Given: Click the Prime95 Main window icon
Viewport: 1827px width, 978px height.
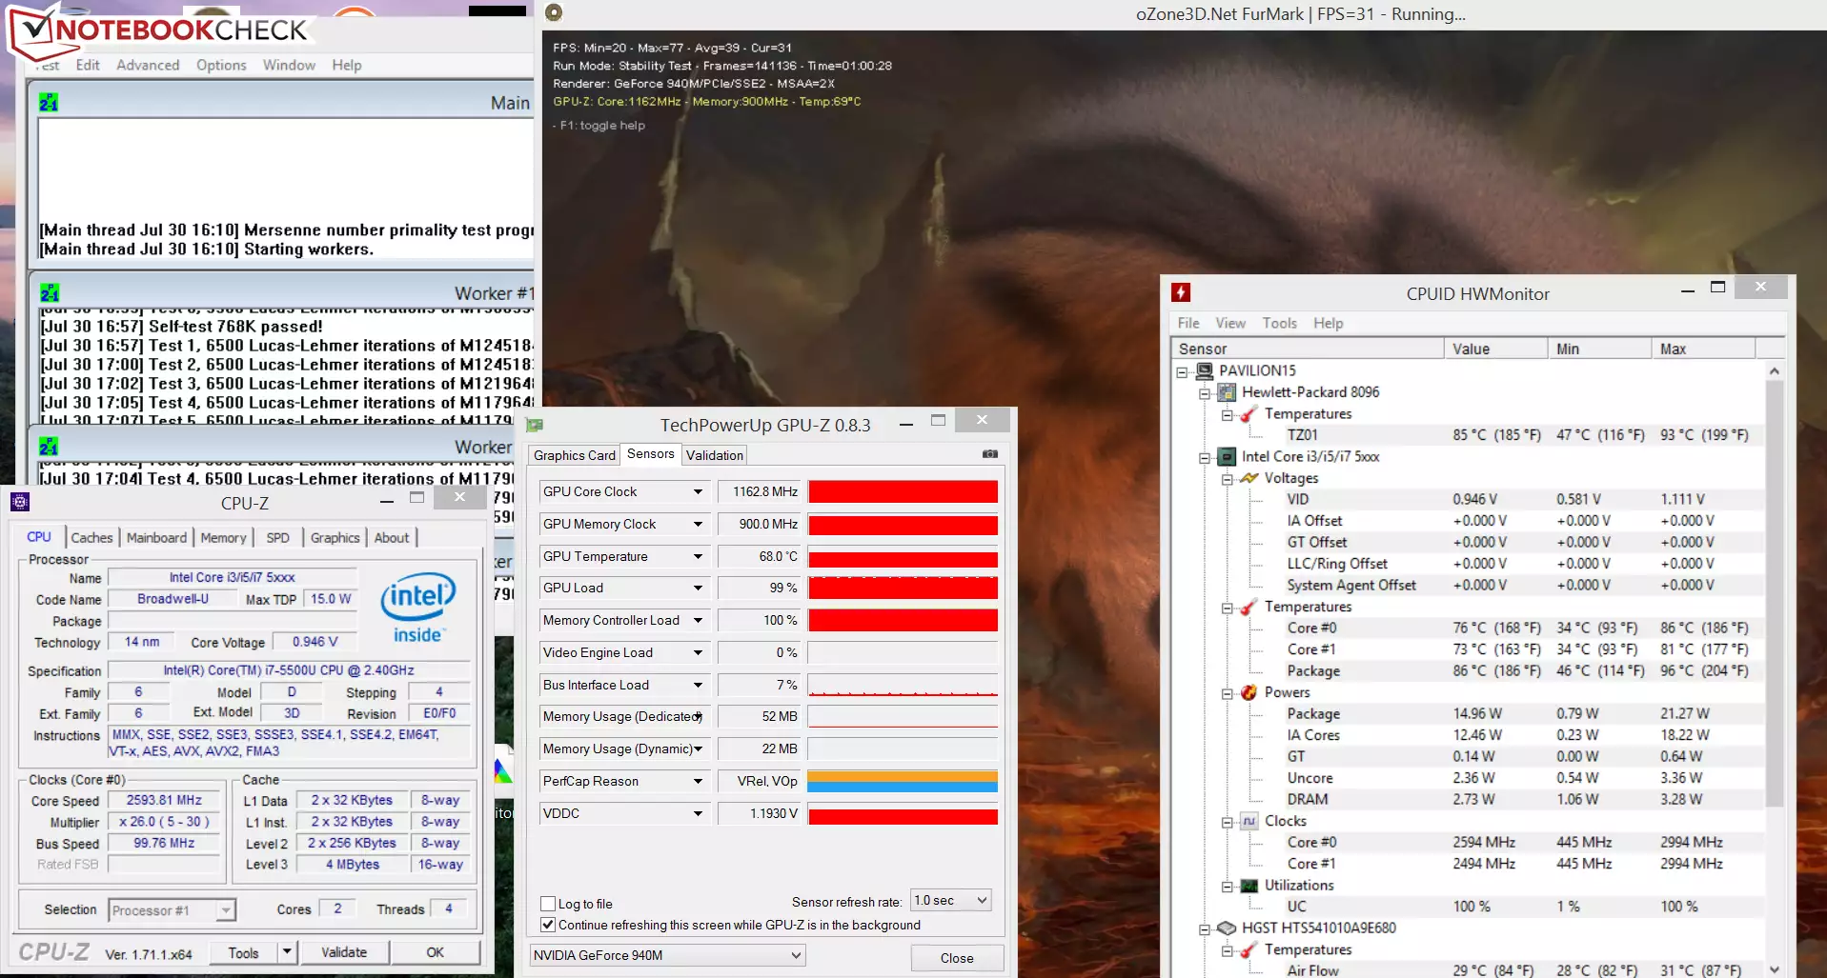Looking at the screenshot, I should click(x=49, y=103).
